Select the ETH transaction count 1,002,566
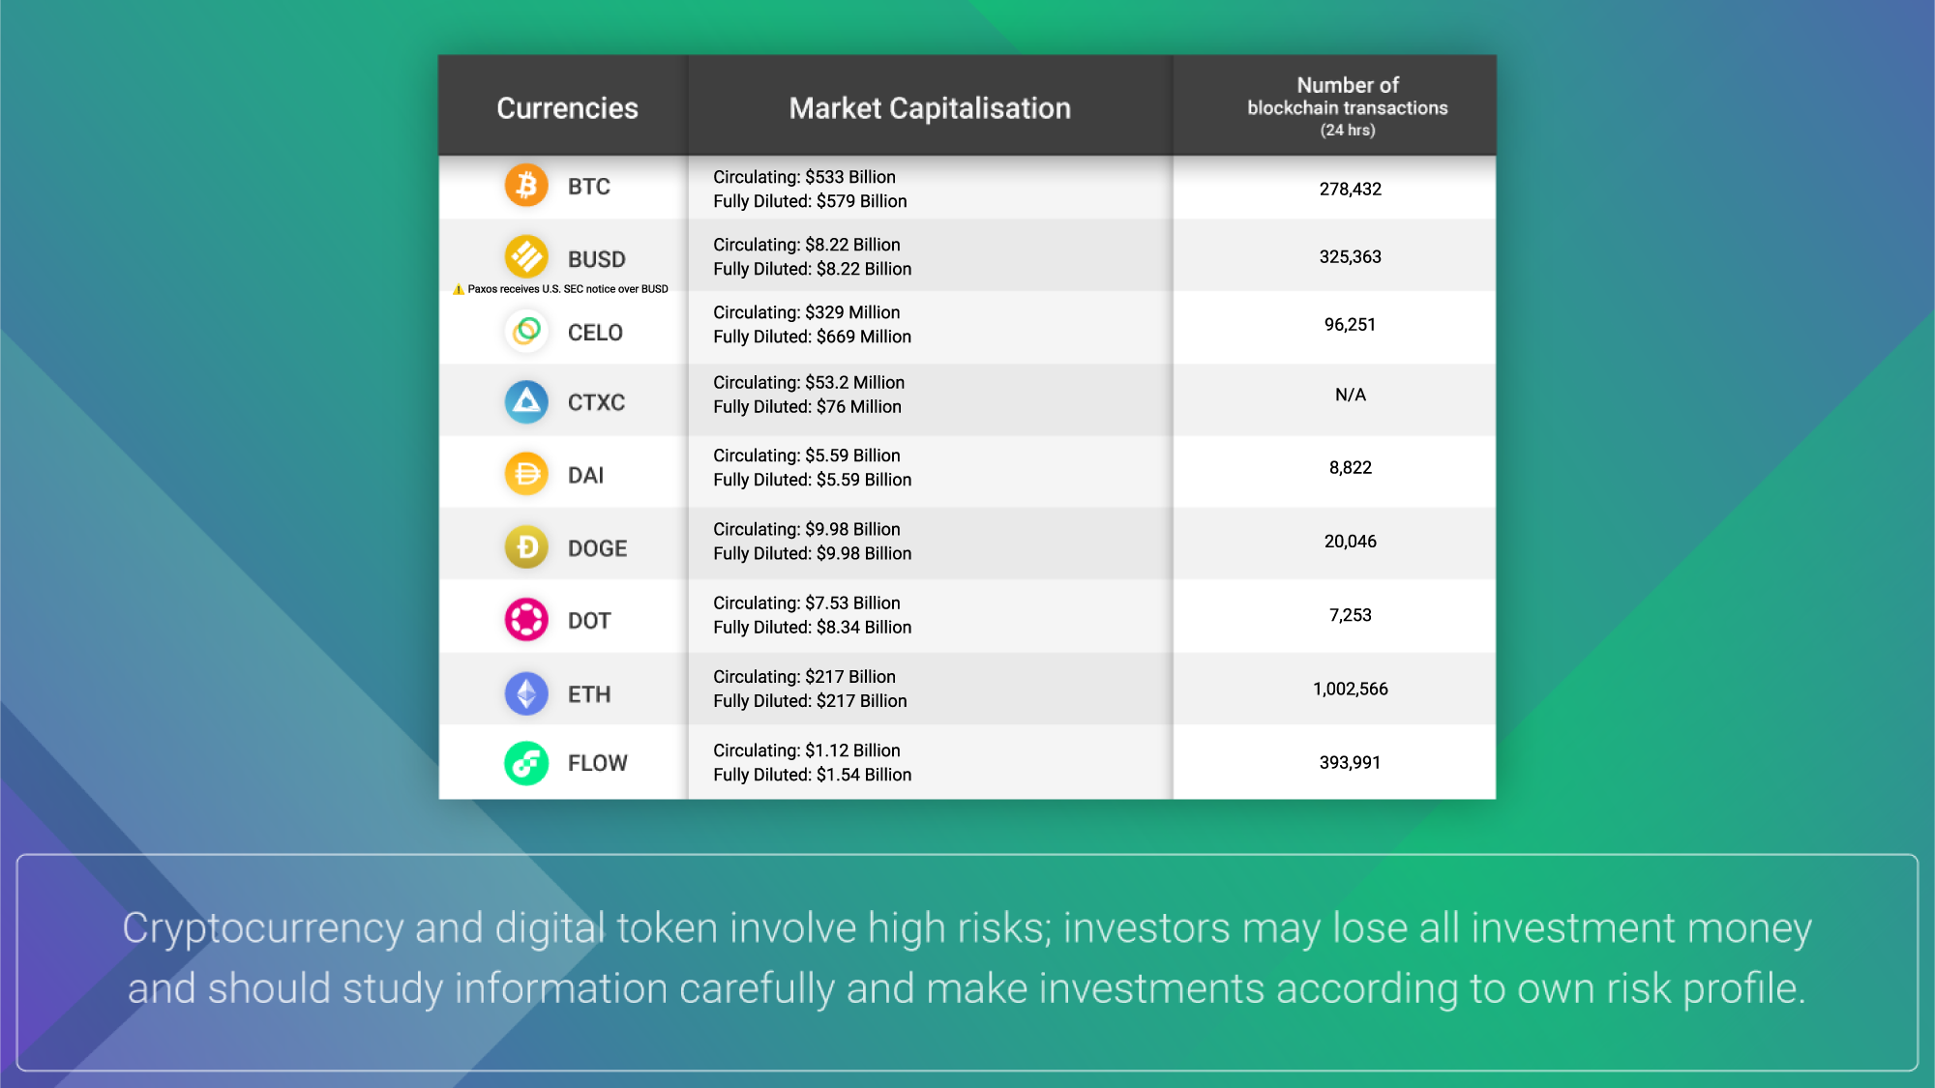 (1349, 689)
